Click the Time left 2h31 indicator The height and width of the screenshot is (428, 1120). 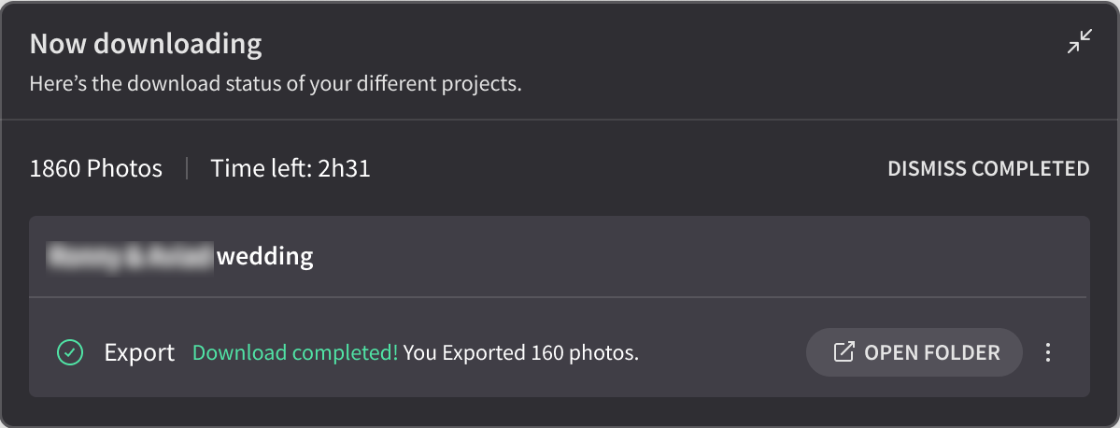point(291,168)
